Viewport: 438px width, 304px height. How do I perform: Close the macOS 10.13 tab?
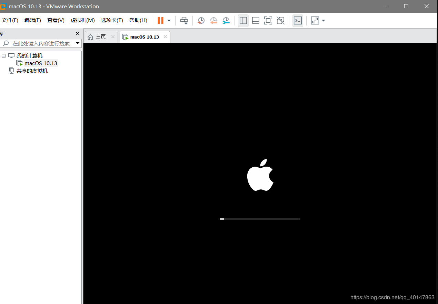pyautogui.click(x=165, y=37)
